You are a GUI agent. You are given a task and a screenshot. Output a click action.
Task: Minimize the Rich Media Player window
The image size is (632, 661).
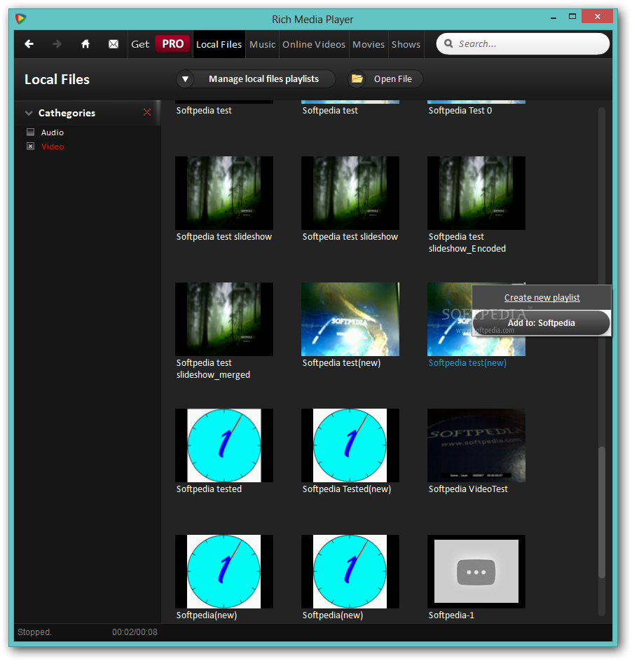point(554,18)
